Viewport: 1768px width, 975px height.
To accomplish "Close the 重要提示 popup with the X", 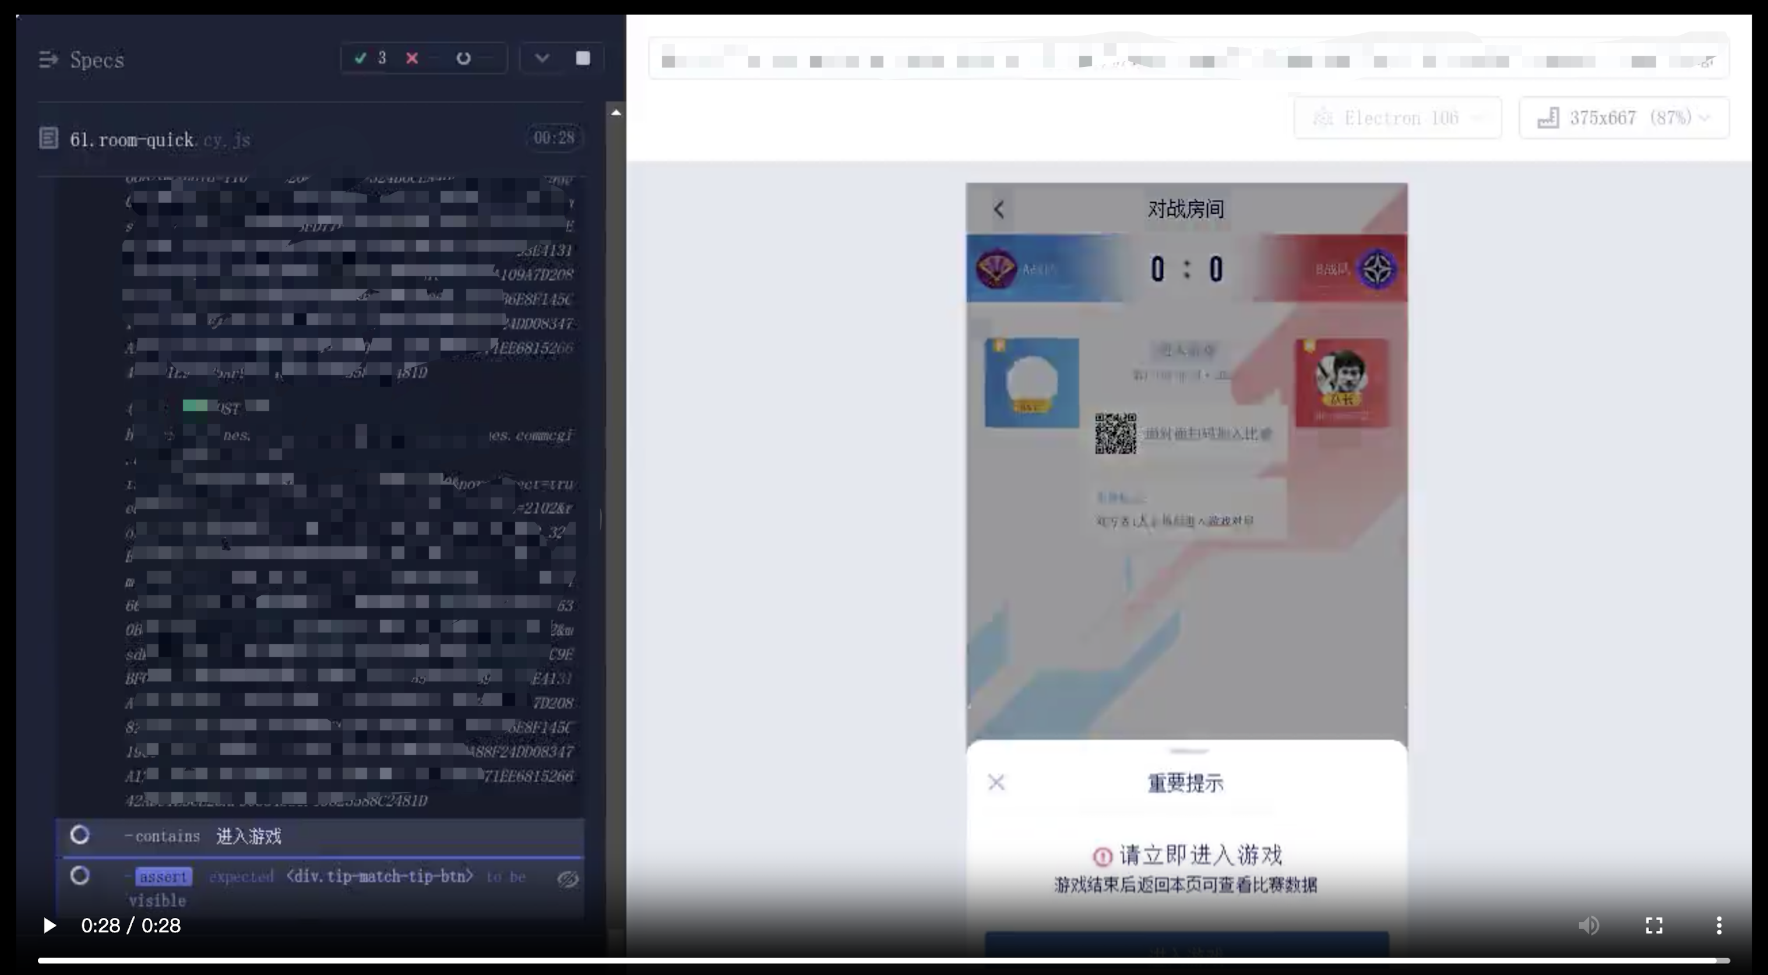I will pos(996,782).
